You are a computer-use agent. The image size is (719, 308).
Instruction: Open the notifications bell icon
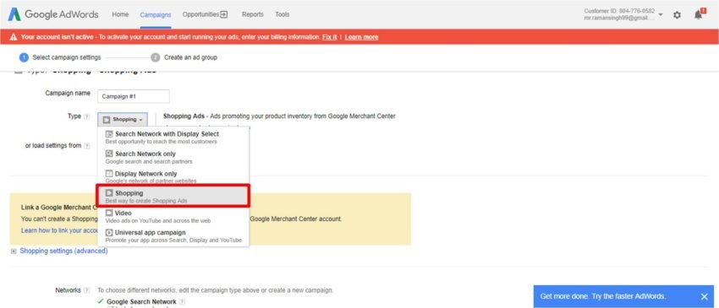[699, 14]
